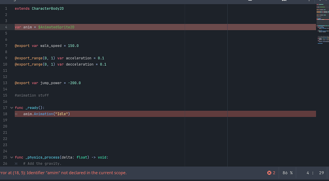Collapse the _ready function fold arrow

(12, 108)
